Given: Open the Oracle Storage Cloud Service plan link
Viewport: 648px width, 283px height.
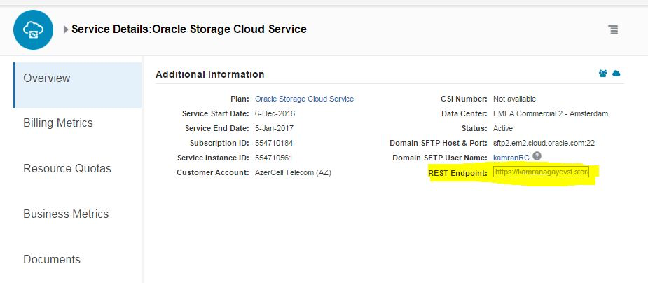Looking at the screenshot, I should pos(304,99).
